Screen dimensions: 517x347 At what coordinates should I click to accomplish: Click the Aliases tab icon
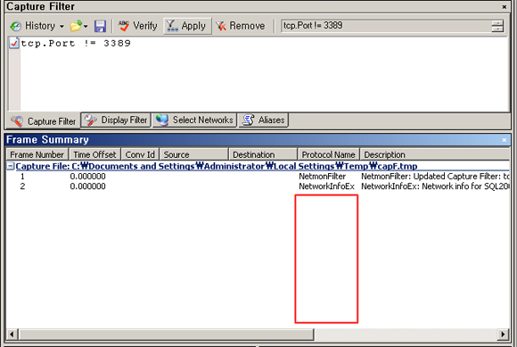click(x=249, y=120)
